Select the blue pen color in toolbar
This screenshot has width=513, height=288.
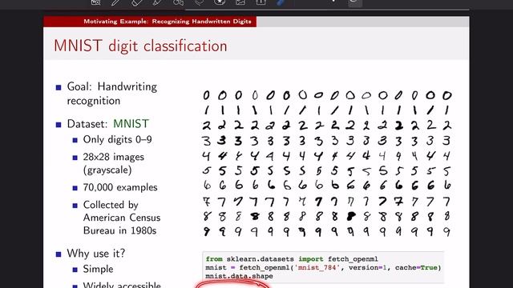coord(281,2)
